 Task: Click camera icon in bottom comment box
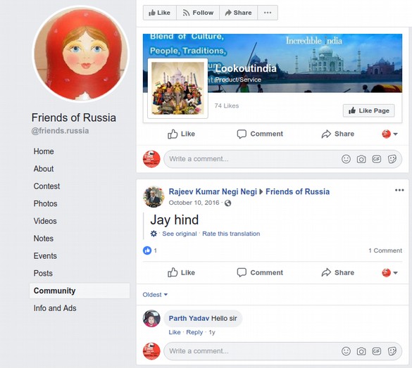coord(361,351)
